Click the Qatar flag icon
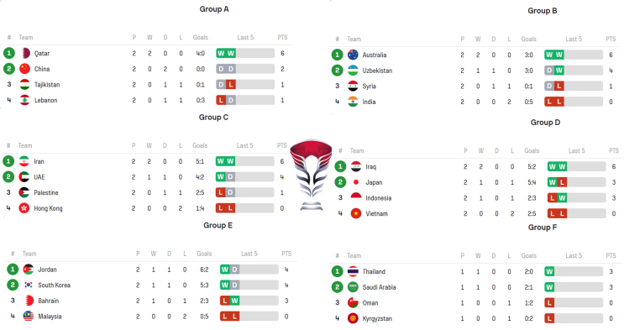This screenshot has height=330, width=624. tap(24, 53)
